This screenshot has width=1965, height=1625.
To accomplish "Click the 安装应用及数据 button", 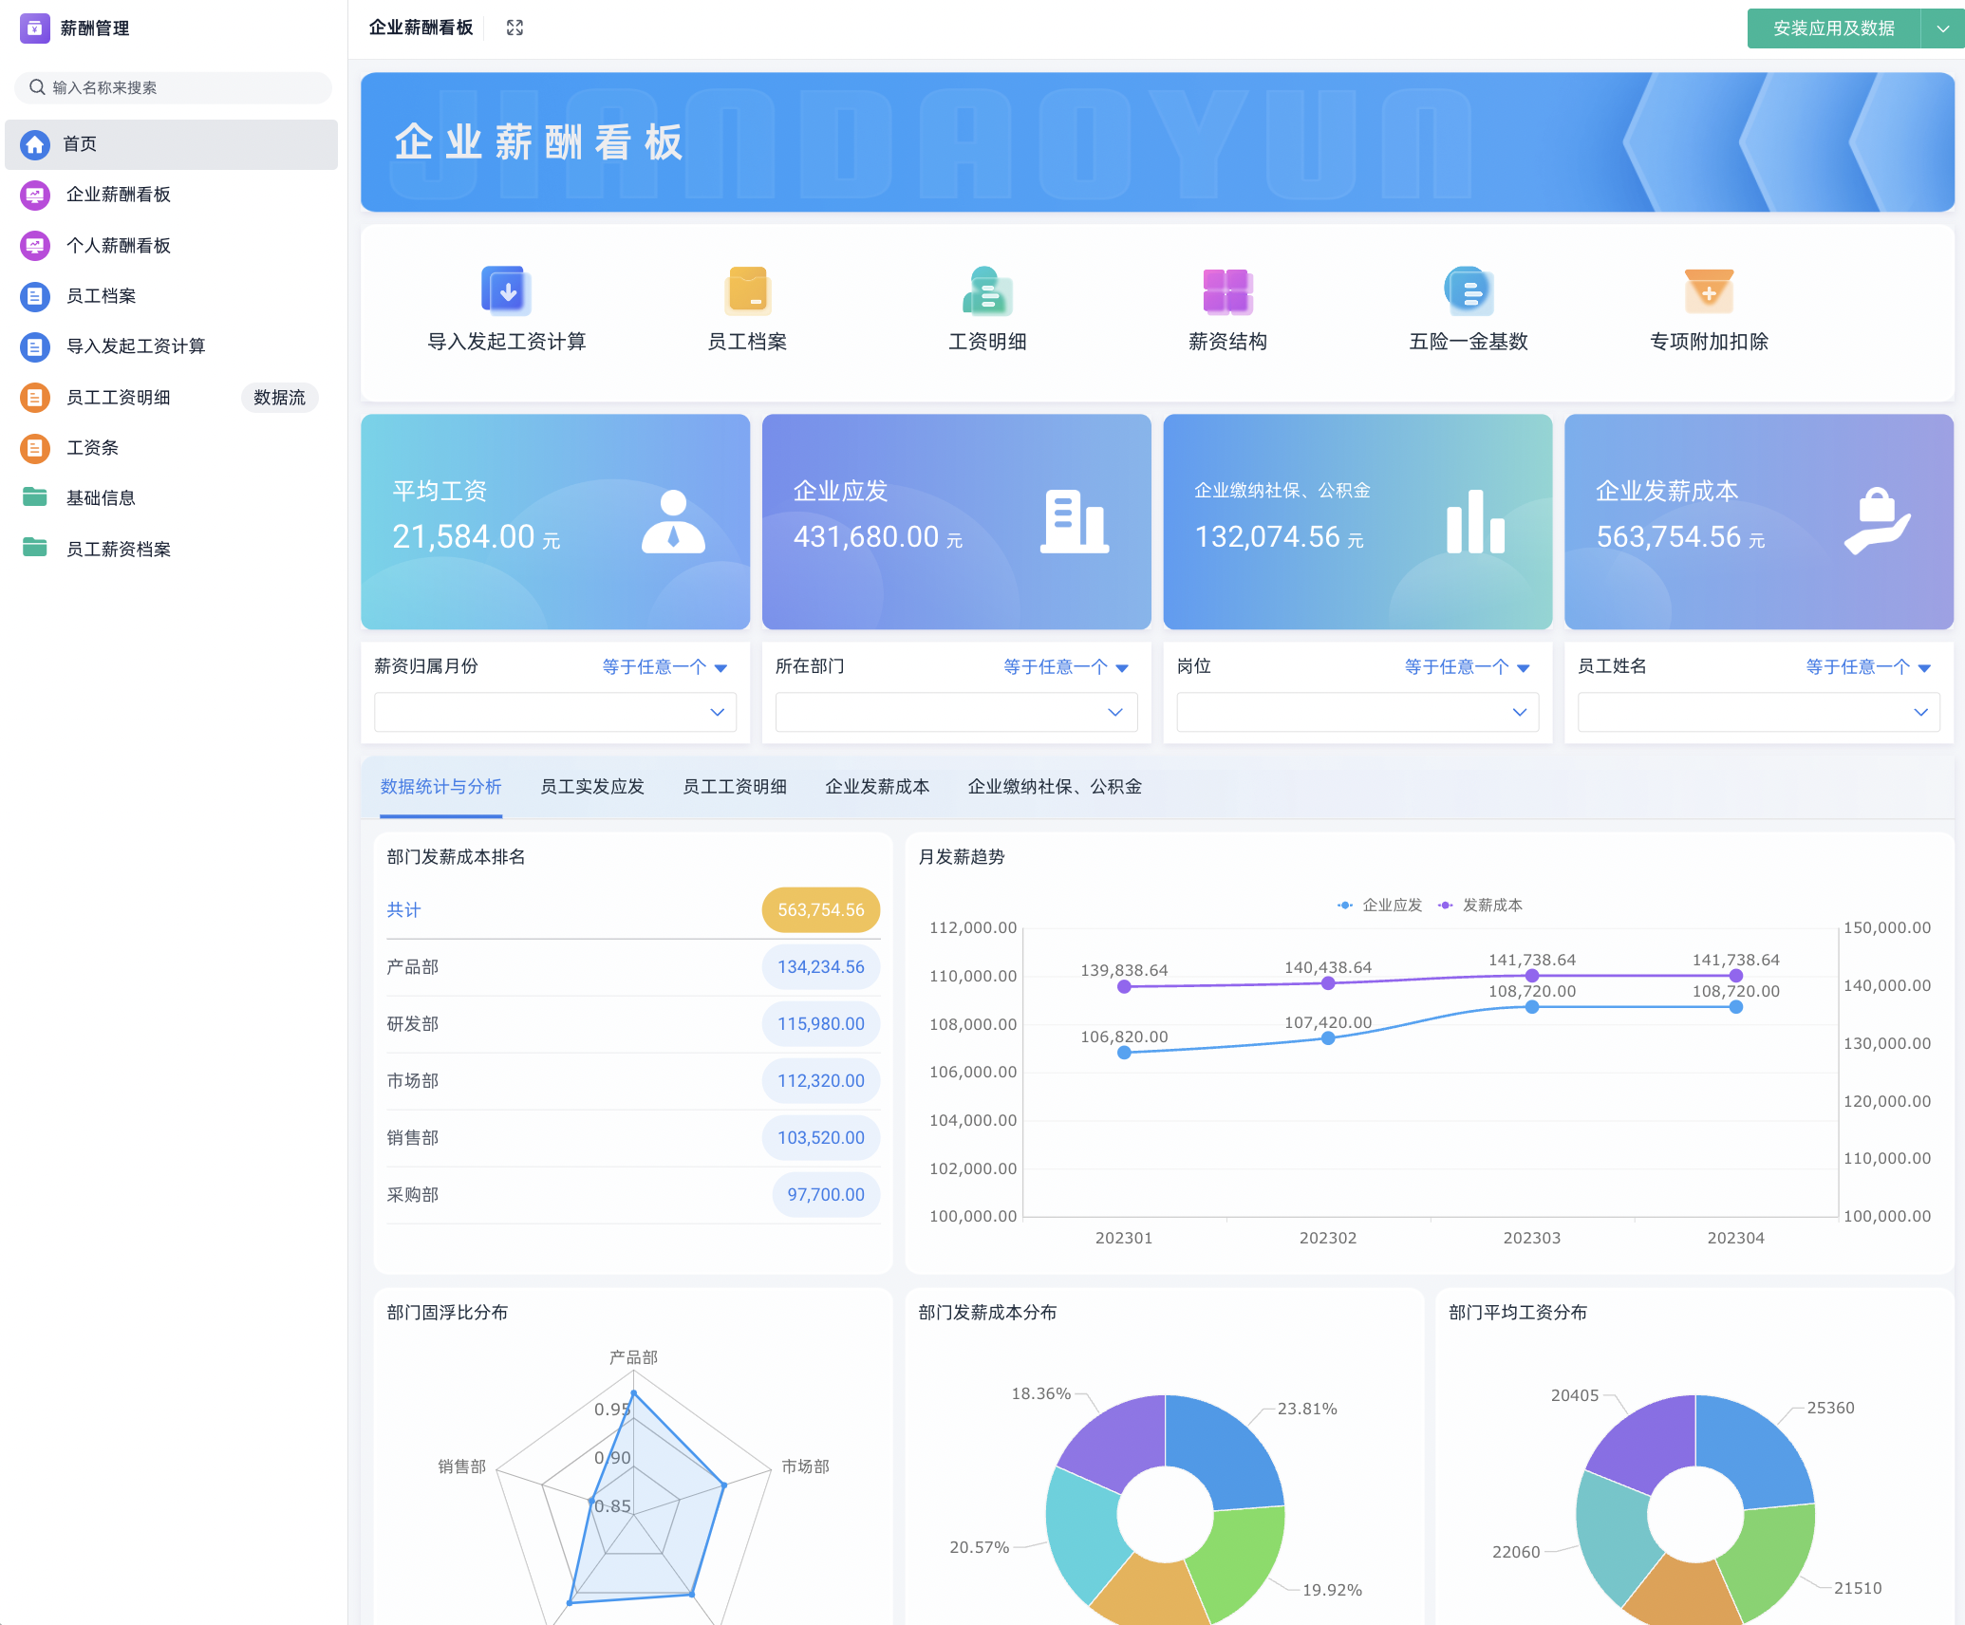I will point(1833,28).
